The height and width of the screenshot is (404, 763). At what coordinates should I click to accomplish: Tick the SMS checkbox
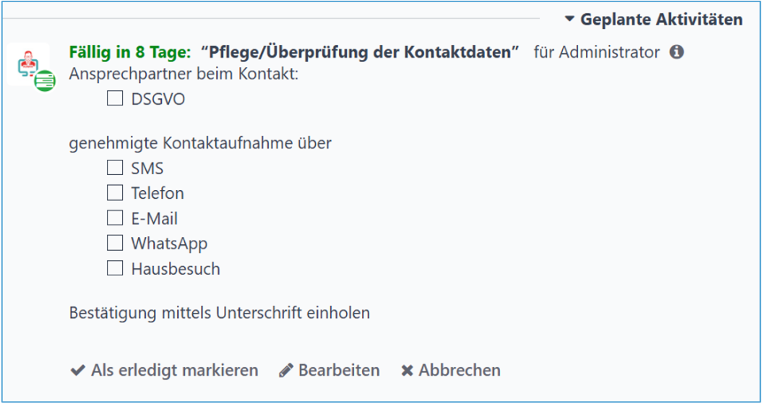pos(115,168)
